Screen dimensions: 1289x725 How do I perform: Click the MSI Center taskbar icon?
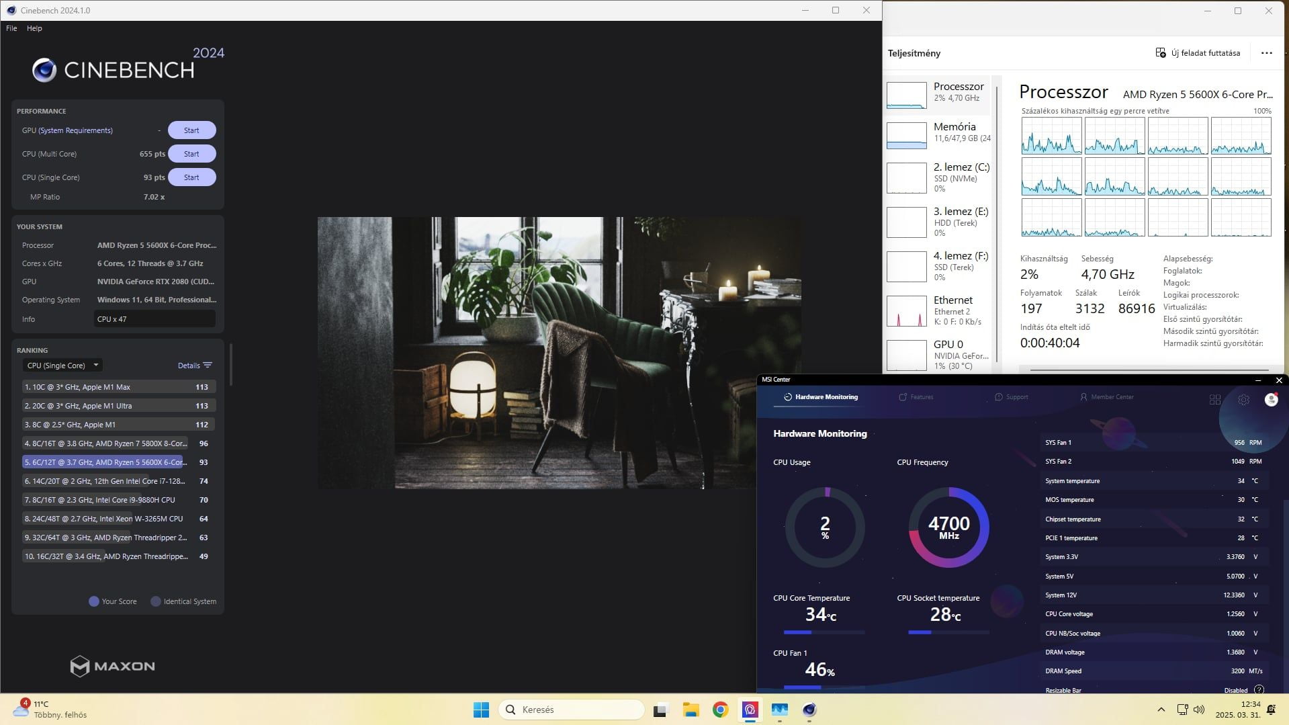[x=750, y=710]
